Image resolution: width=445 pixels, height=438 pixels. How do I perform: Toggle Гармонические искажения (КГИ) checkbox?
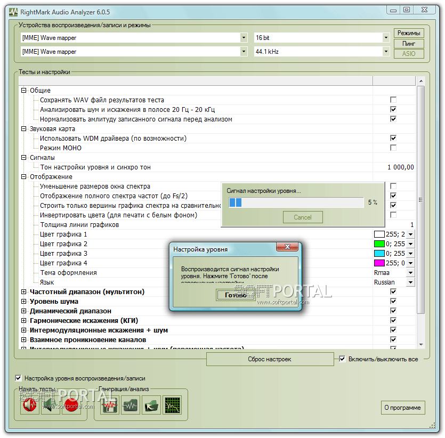[393, 321]
